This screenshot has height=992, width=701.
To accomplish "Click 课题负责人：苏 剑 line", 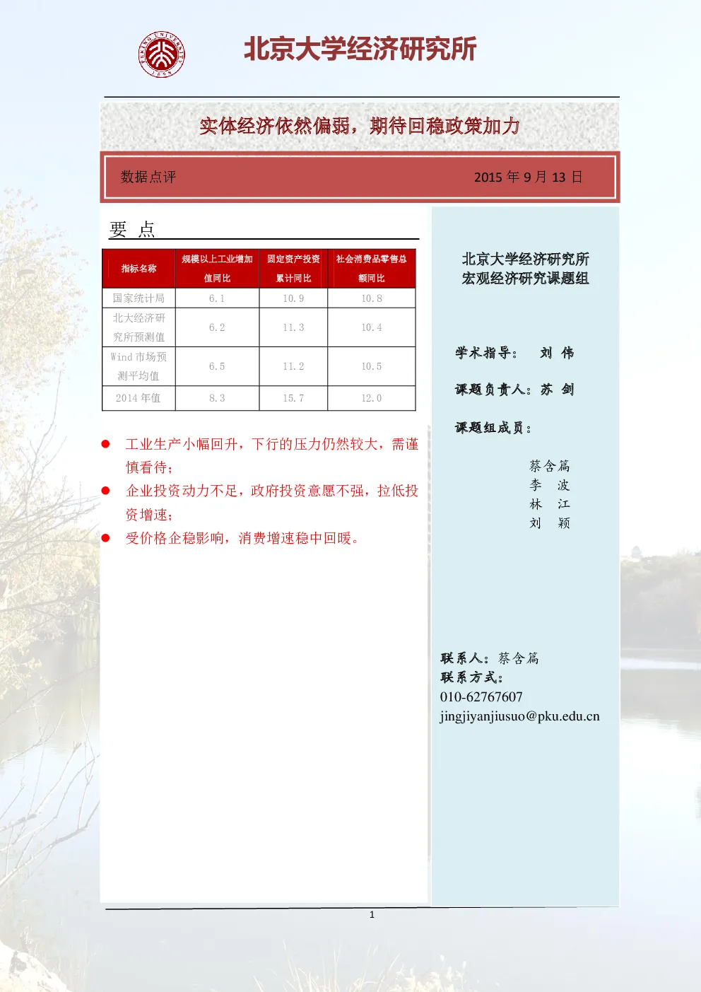I will click(x=514, y=389).
